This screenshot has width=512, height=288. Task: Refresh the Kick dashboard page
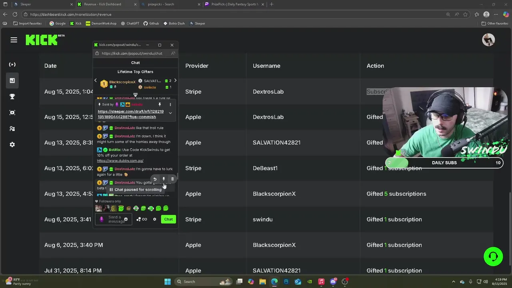click(x=15, y=14)
